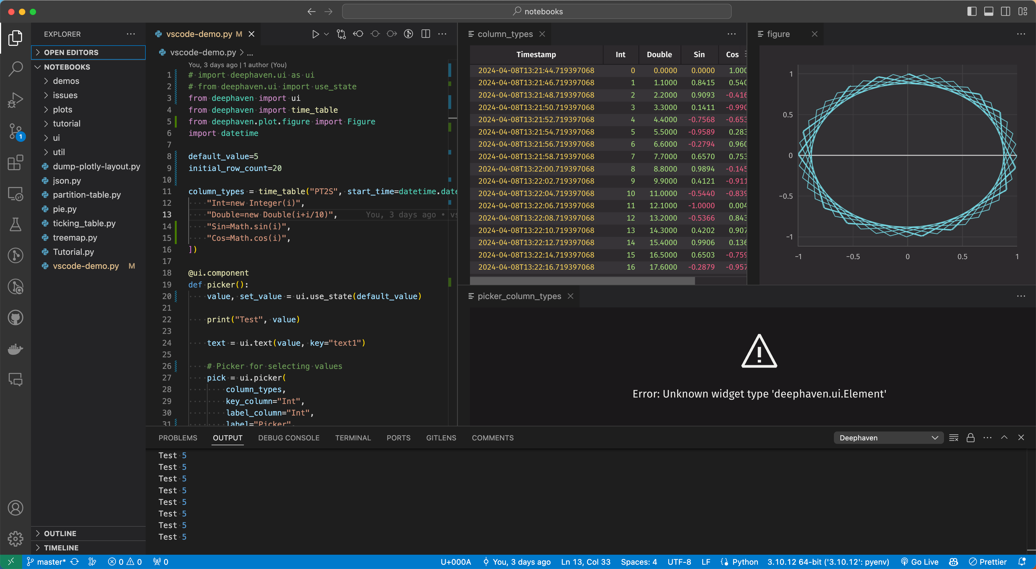
Task: Open the Deephaven output channel dropdown
Action: [x=888, y=438]
